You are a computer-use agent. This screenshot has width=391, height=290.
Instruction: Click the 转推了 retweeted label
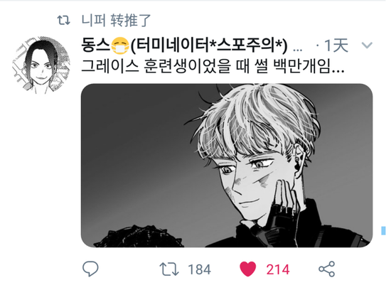pyautogui.click(x=131, y=20)
